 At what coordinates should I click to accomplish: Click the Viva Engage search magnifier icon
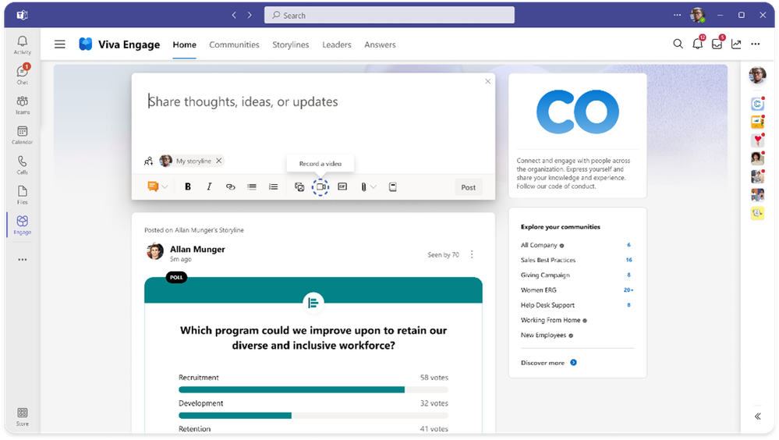678,44
